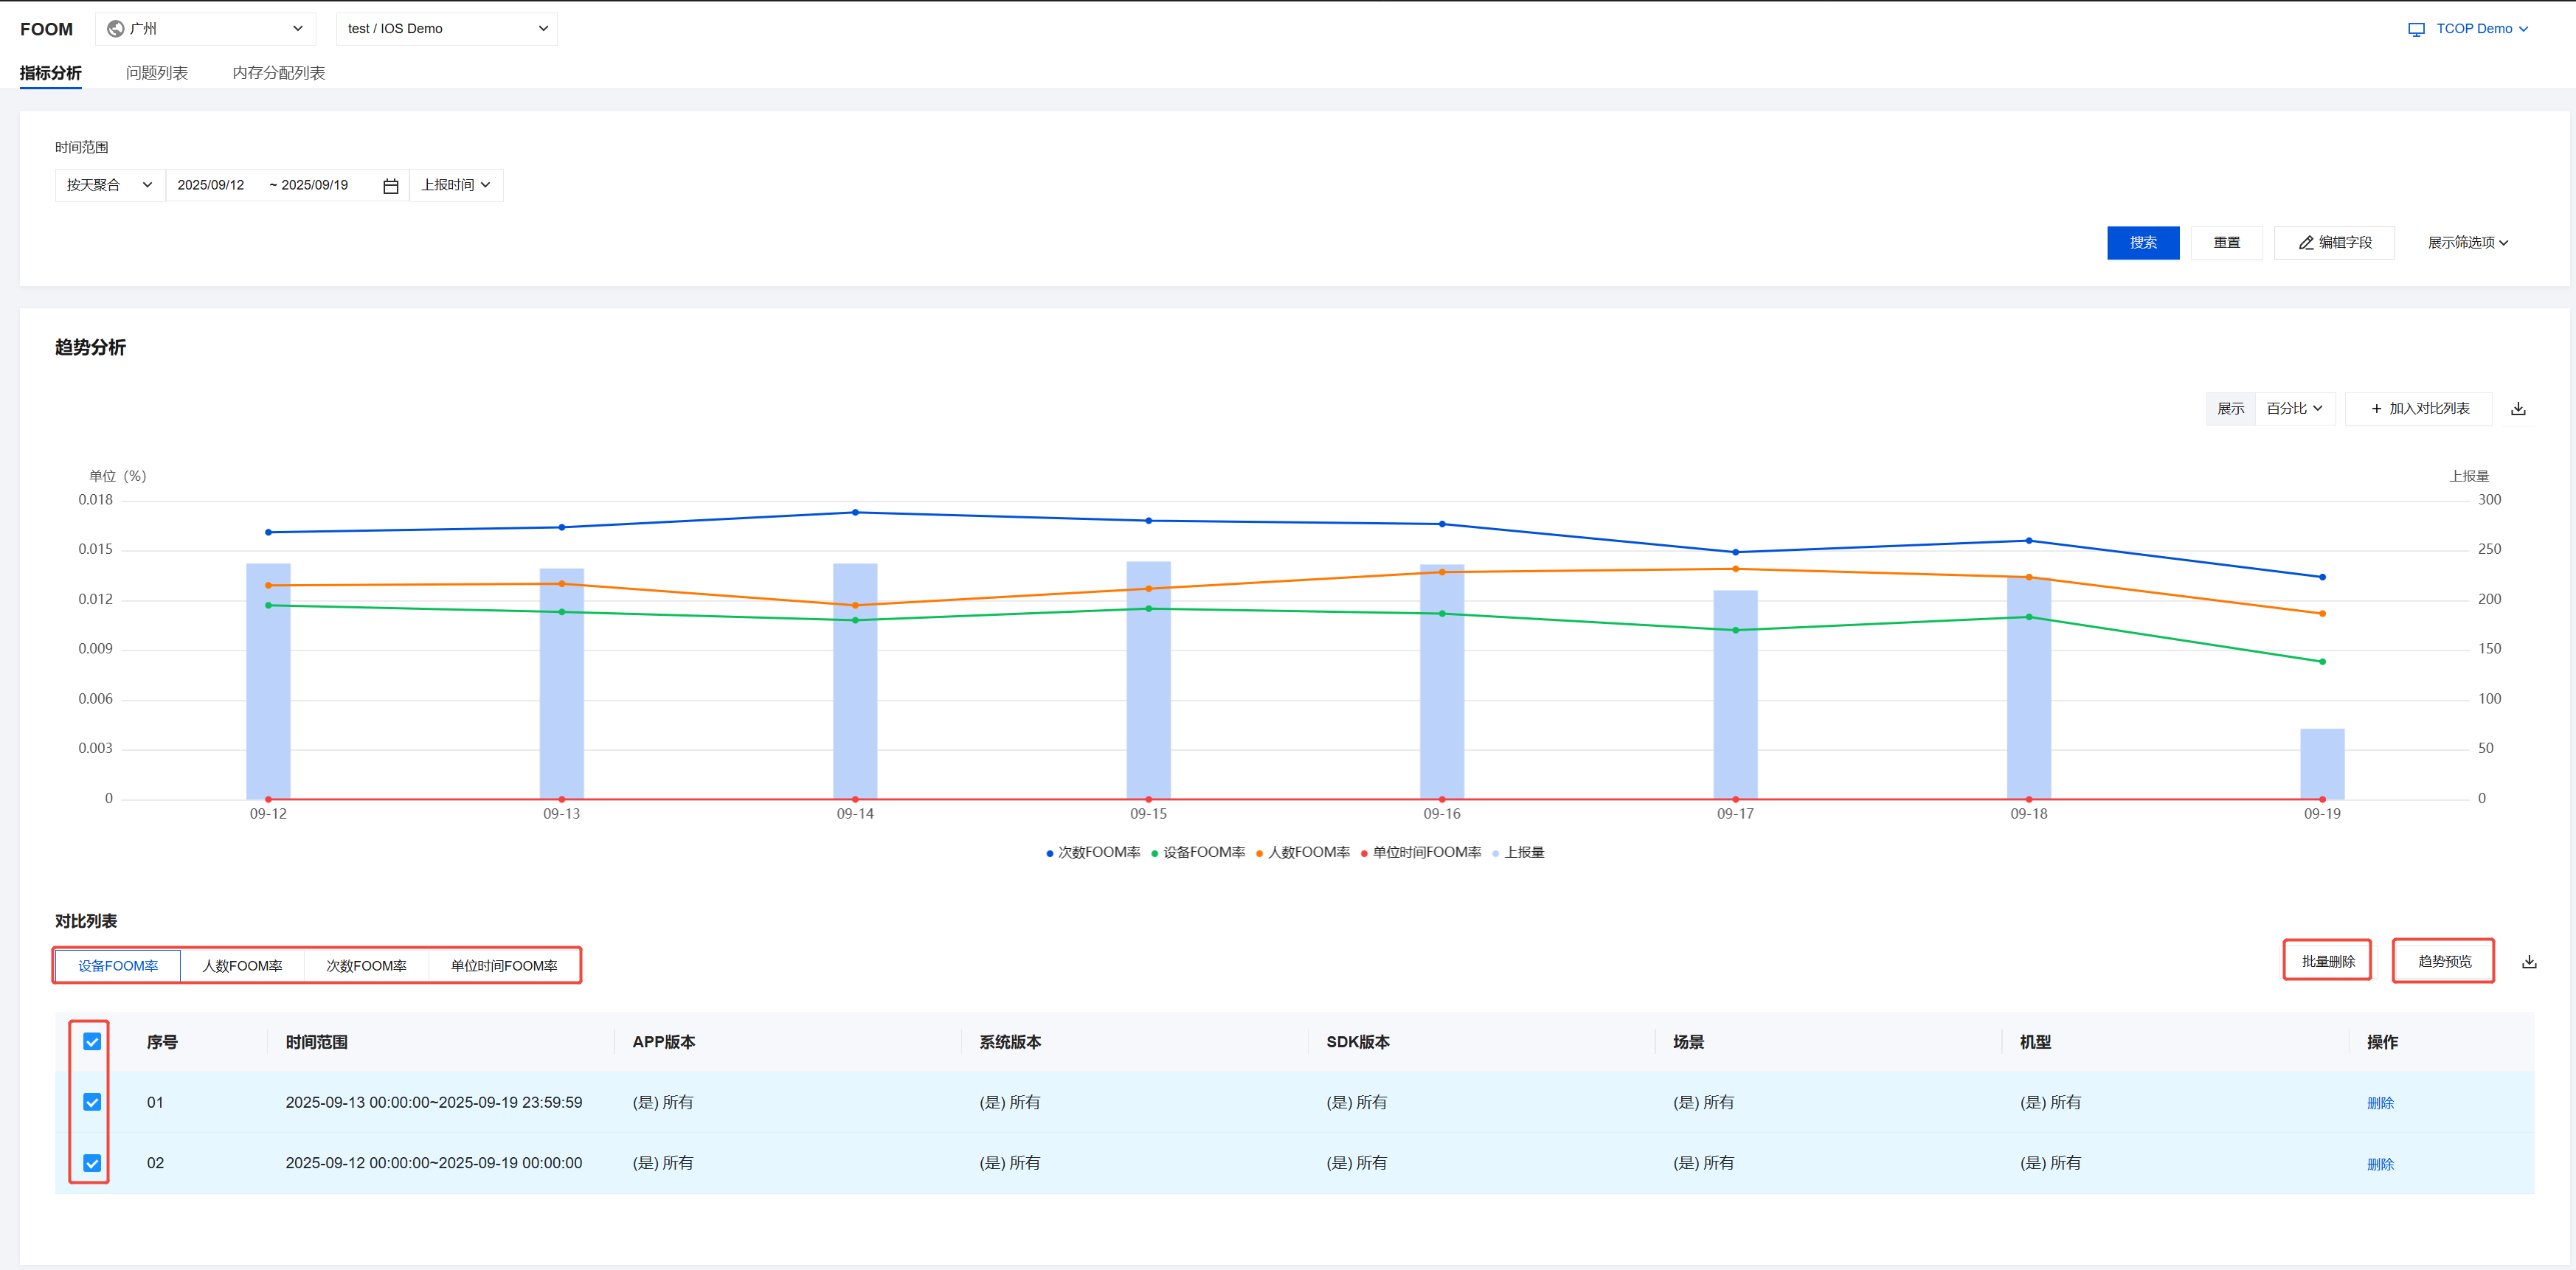Viewport: 2576px width, 1270px height.
Task: Click the 趋势预览 button
Action: click(2443, 962)
